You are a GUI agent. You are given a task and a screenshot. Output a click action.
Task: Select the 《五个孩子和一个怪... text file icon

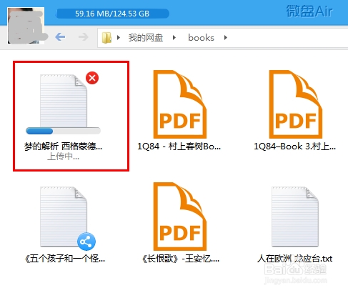[64, 217]
